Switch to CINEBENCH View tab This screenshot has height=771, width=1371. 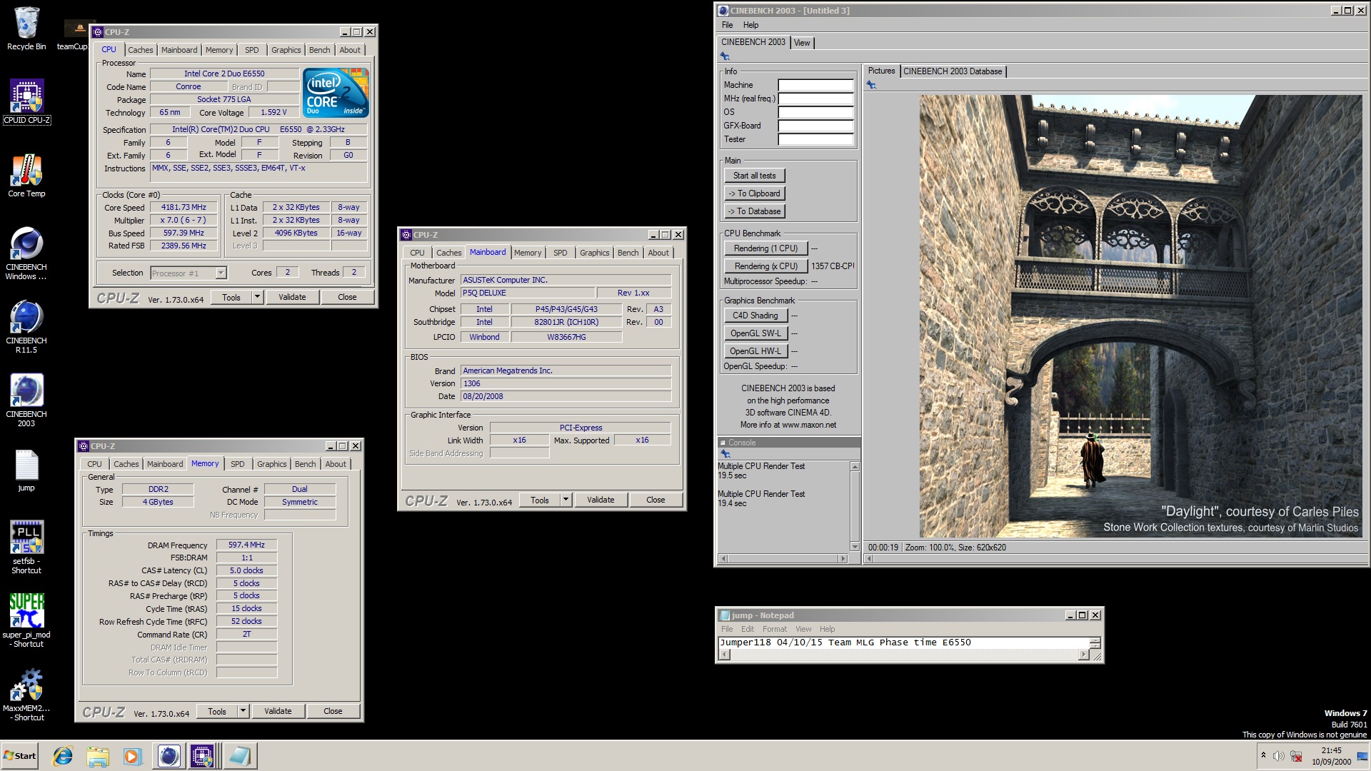pyautogui.click(x=802, y=43)
